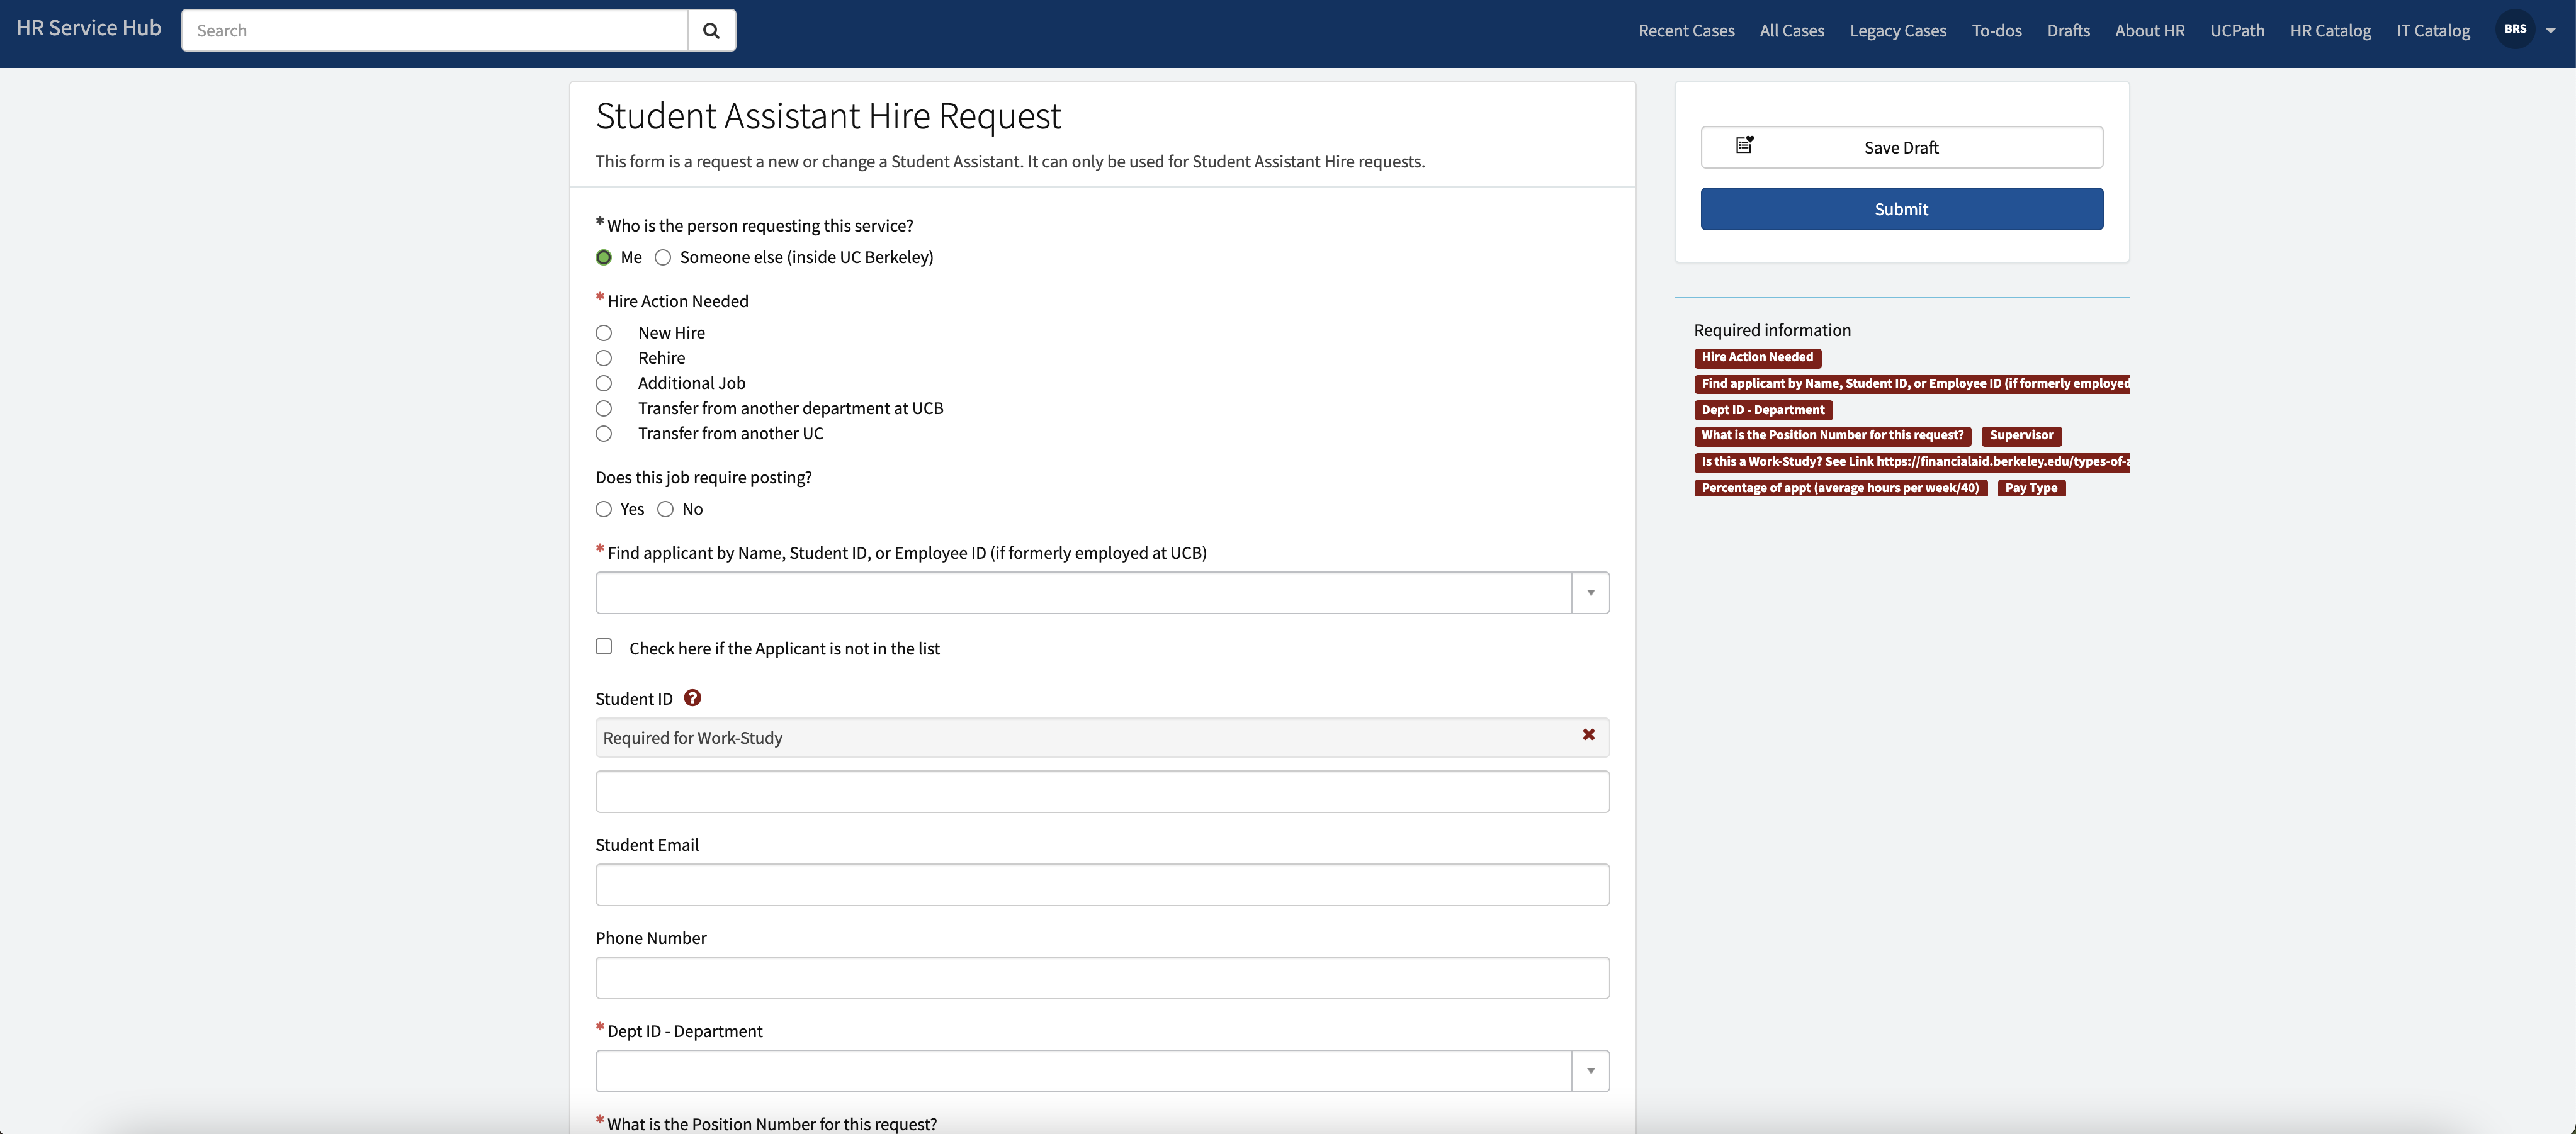This screenshot has height=1134, width=2576.
Task: Jump to Supervisor required tag
Action: point(2021,436)
